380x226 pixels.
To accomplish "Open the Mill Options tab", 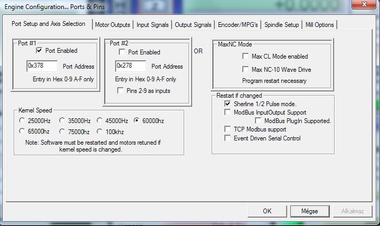I will point(319,25).
